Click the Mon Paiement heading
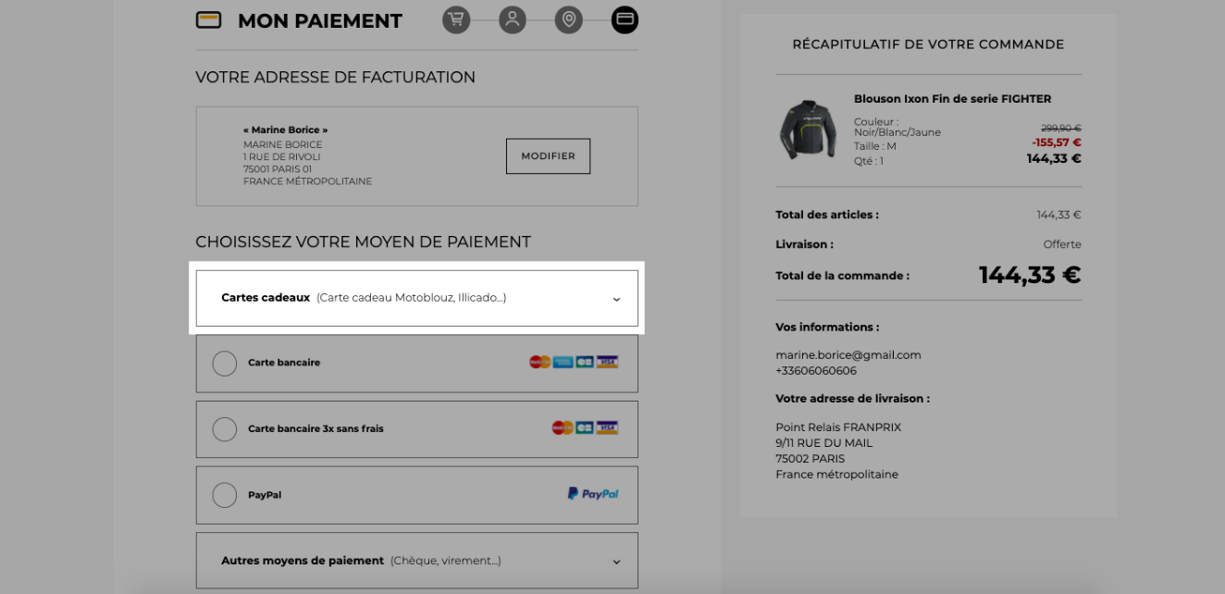This screenshot has width=1225, height=594. click(320, 20)
